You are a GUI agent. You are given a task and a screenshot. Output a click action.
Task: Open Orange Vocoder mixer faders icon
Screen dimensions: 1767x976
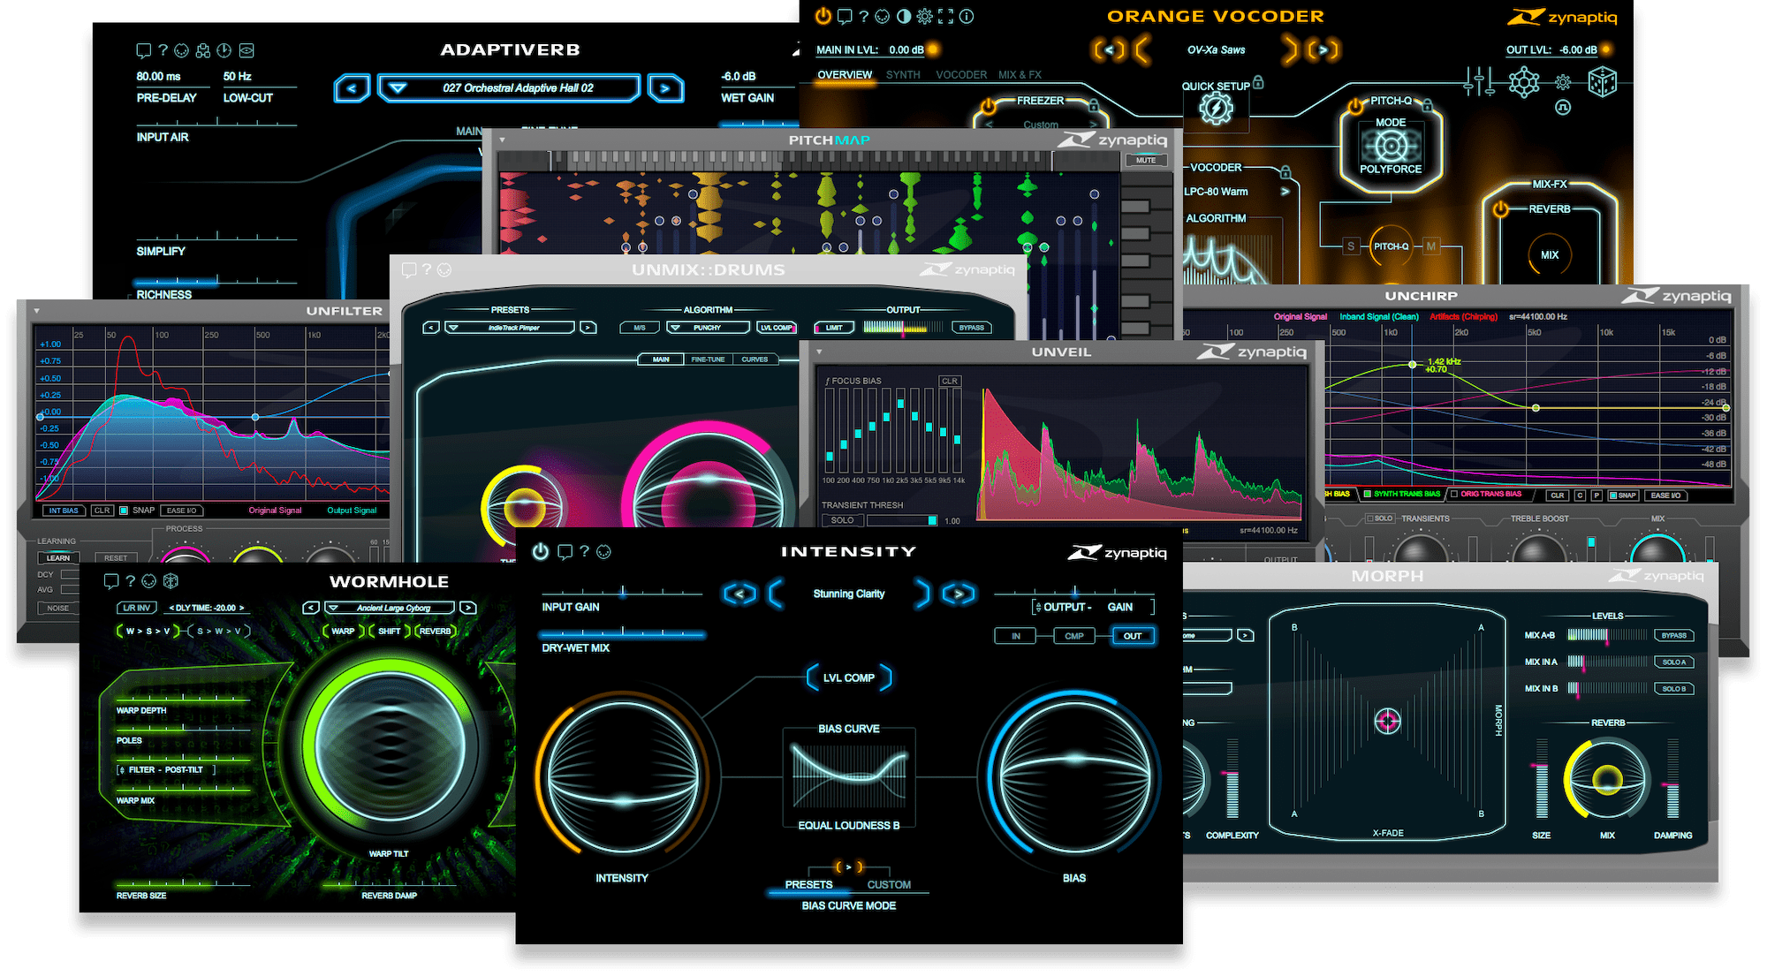click(x=1479, y=82)
